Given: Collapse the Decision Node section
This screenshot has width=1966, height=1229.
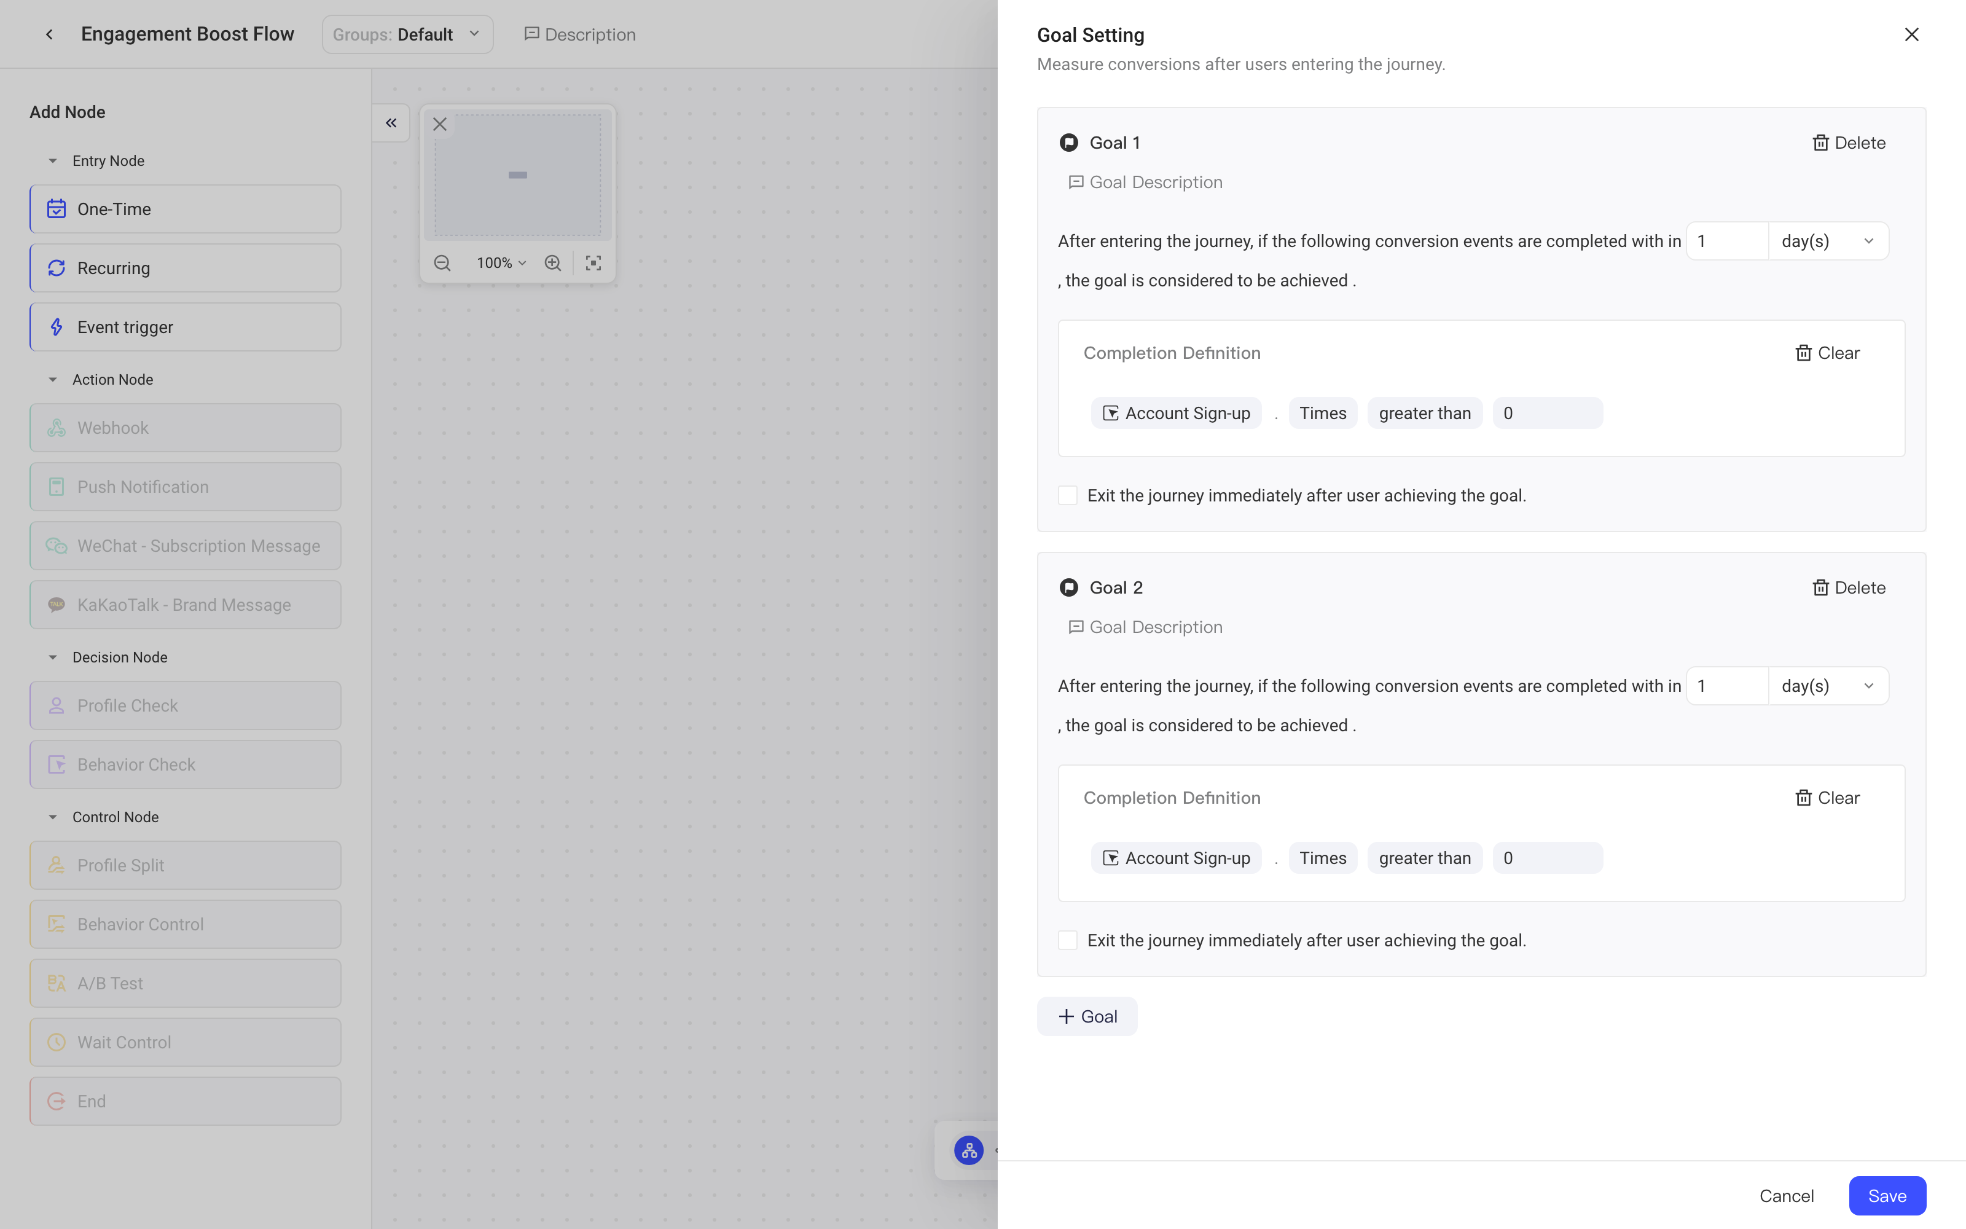Looking at the screenshot, I should tap(53, 657).
